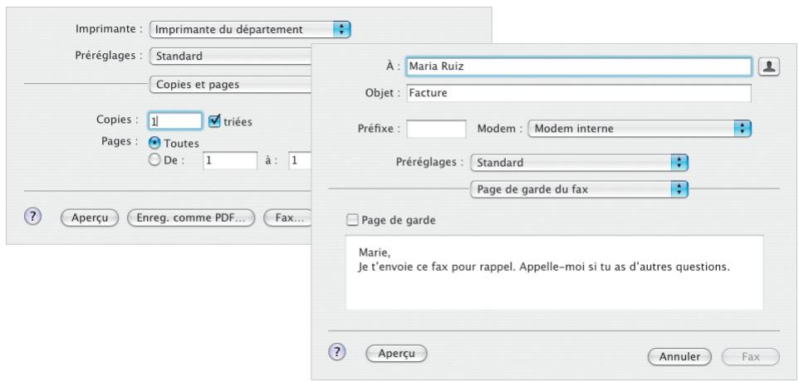Image resolution: width=799 pixels, height=382 pixels.
Task: Open the Copies et pages dropdown
Action: click(230, 85)
